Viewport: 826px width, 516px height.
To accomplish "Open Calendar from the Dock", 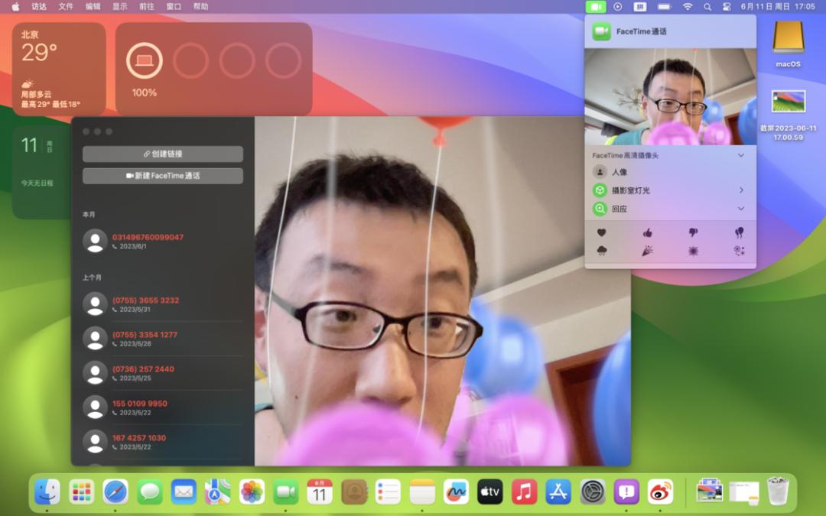I will (x=320, y=492).
